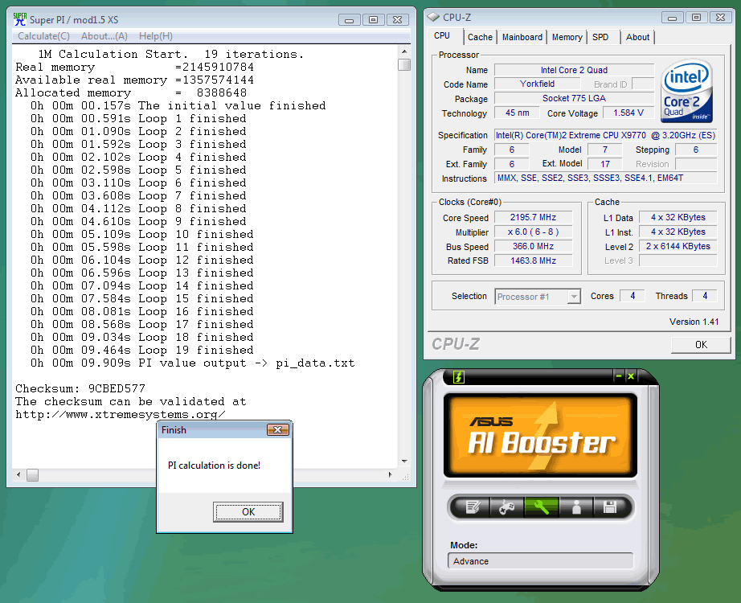Click the Name value Intel Core 2 Quad

[x=574, y=70]
